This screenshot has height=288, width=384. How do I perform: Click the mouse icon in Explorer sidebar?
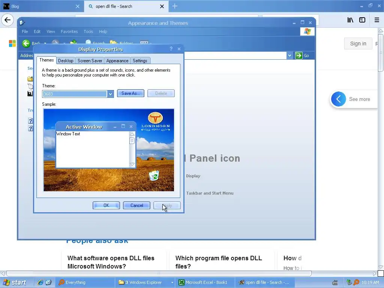pos(30,86)
